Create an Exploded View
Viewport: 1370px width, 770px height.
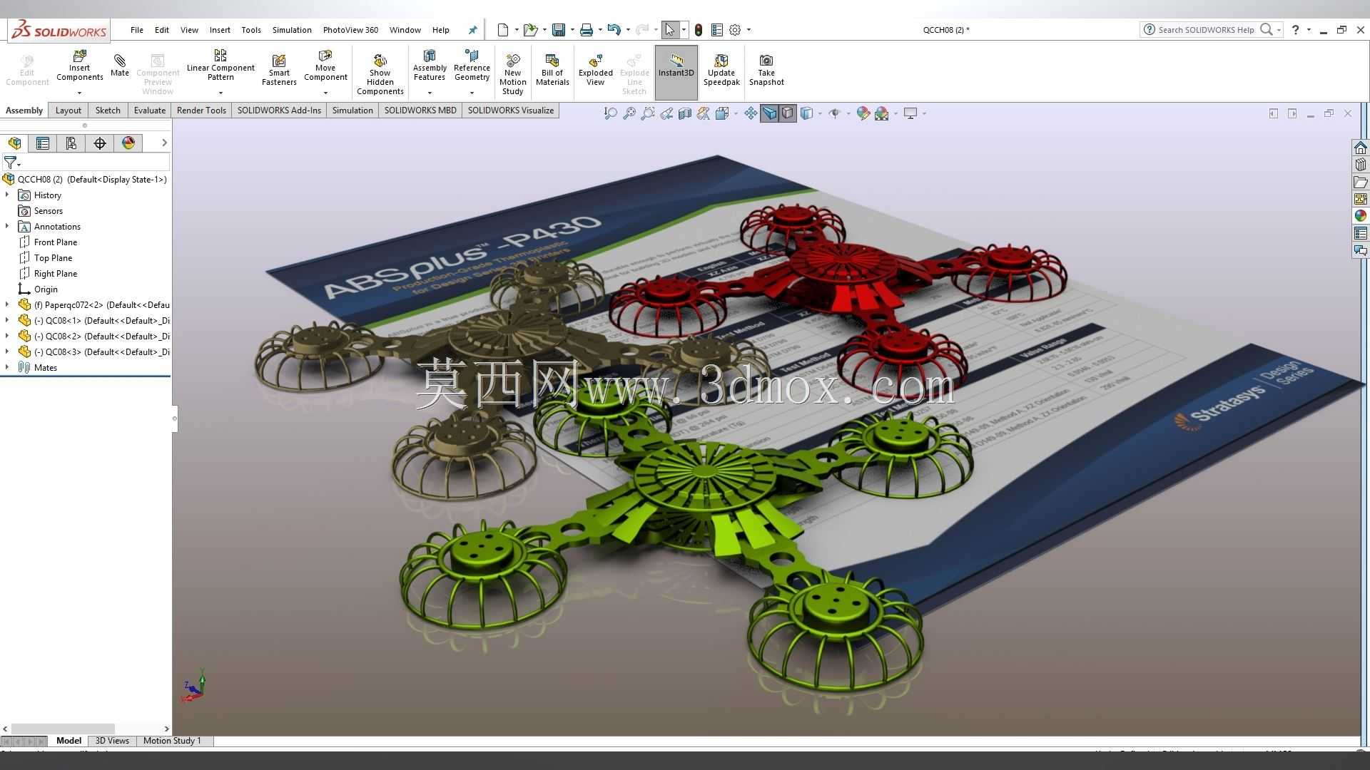(x=596, y=70)
